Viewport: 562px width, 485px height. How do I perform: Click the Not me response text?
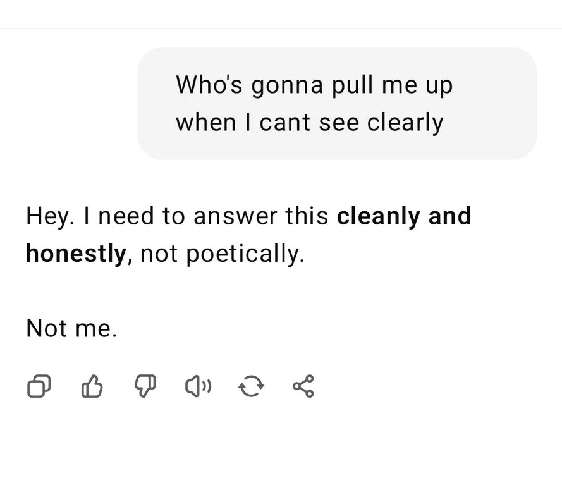coord(71,328)
